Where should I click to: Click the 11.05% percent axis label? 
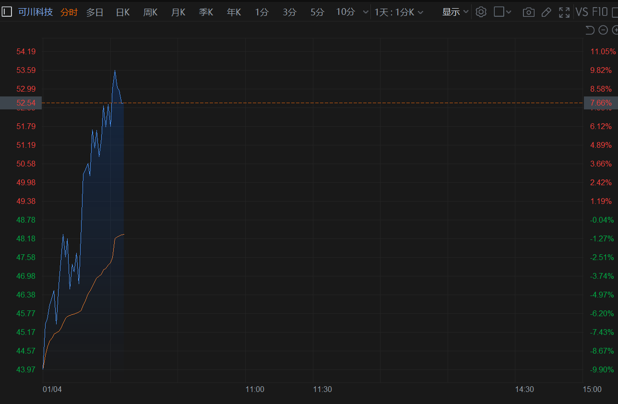(603, 51)
